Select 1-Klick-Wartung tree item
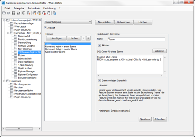 pyautogui.click(x=26, y=65)
